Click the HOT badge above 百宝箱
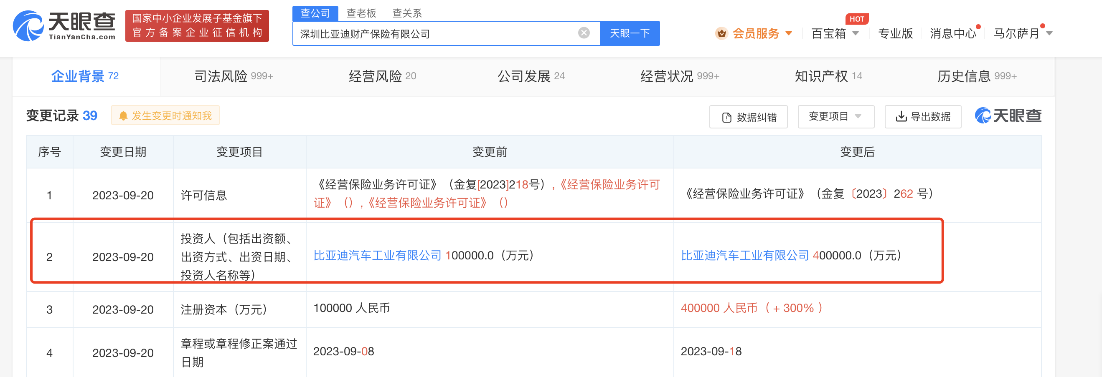1102x377 pixels. [856, 19]
